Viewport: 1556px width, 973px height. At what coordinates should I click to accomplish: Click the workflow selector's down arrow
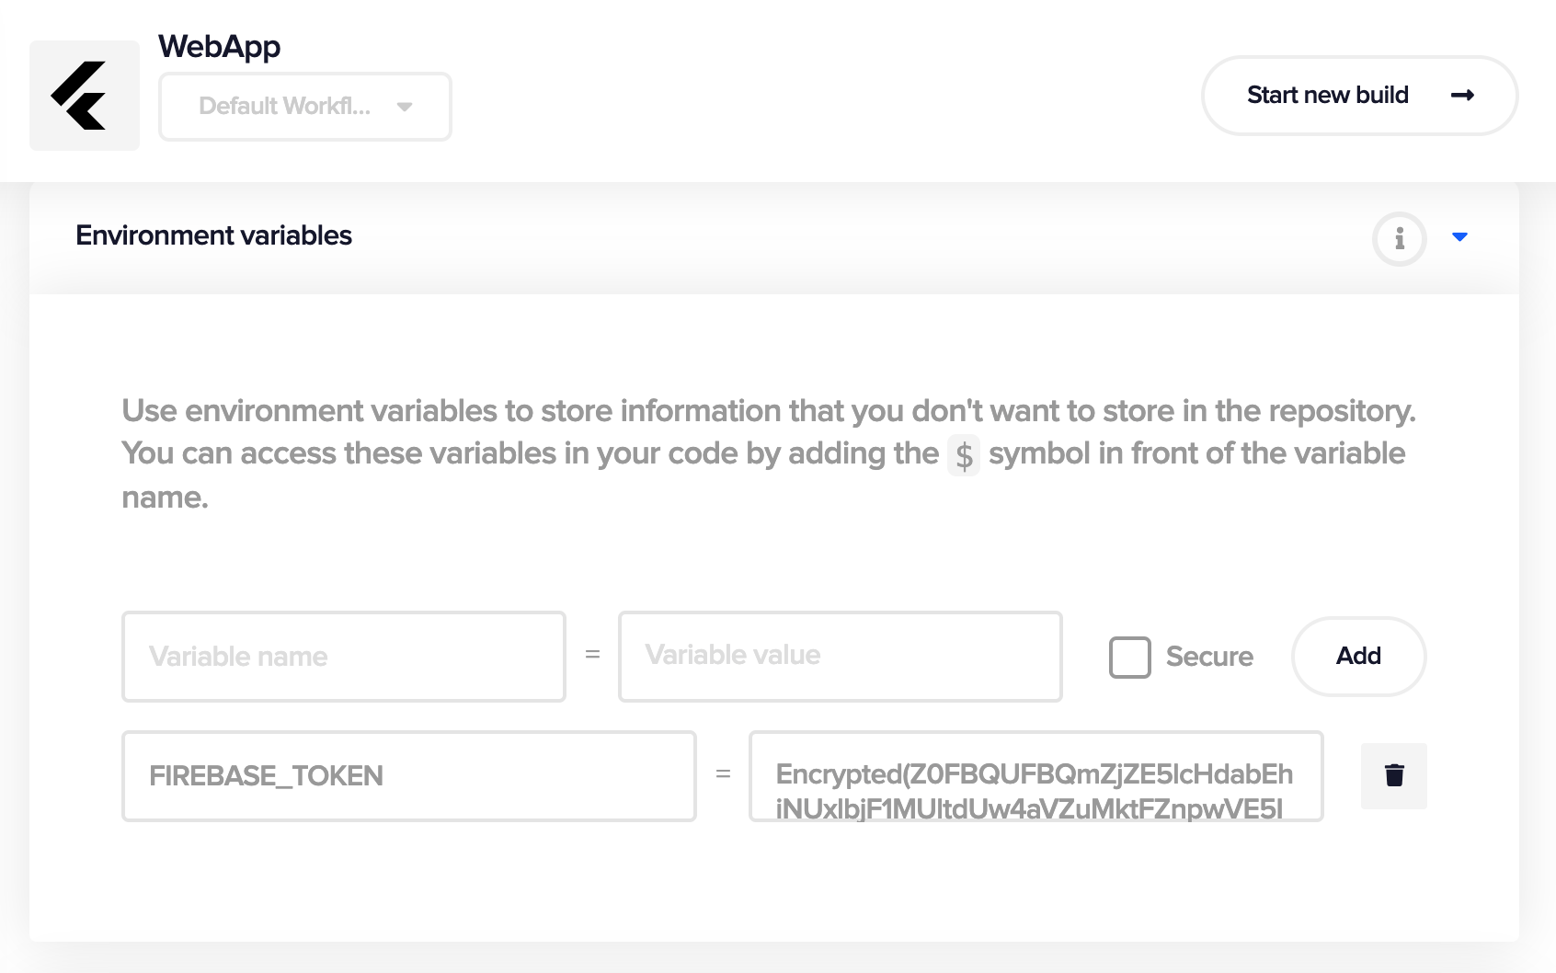tap(405, 107)
